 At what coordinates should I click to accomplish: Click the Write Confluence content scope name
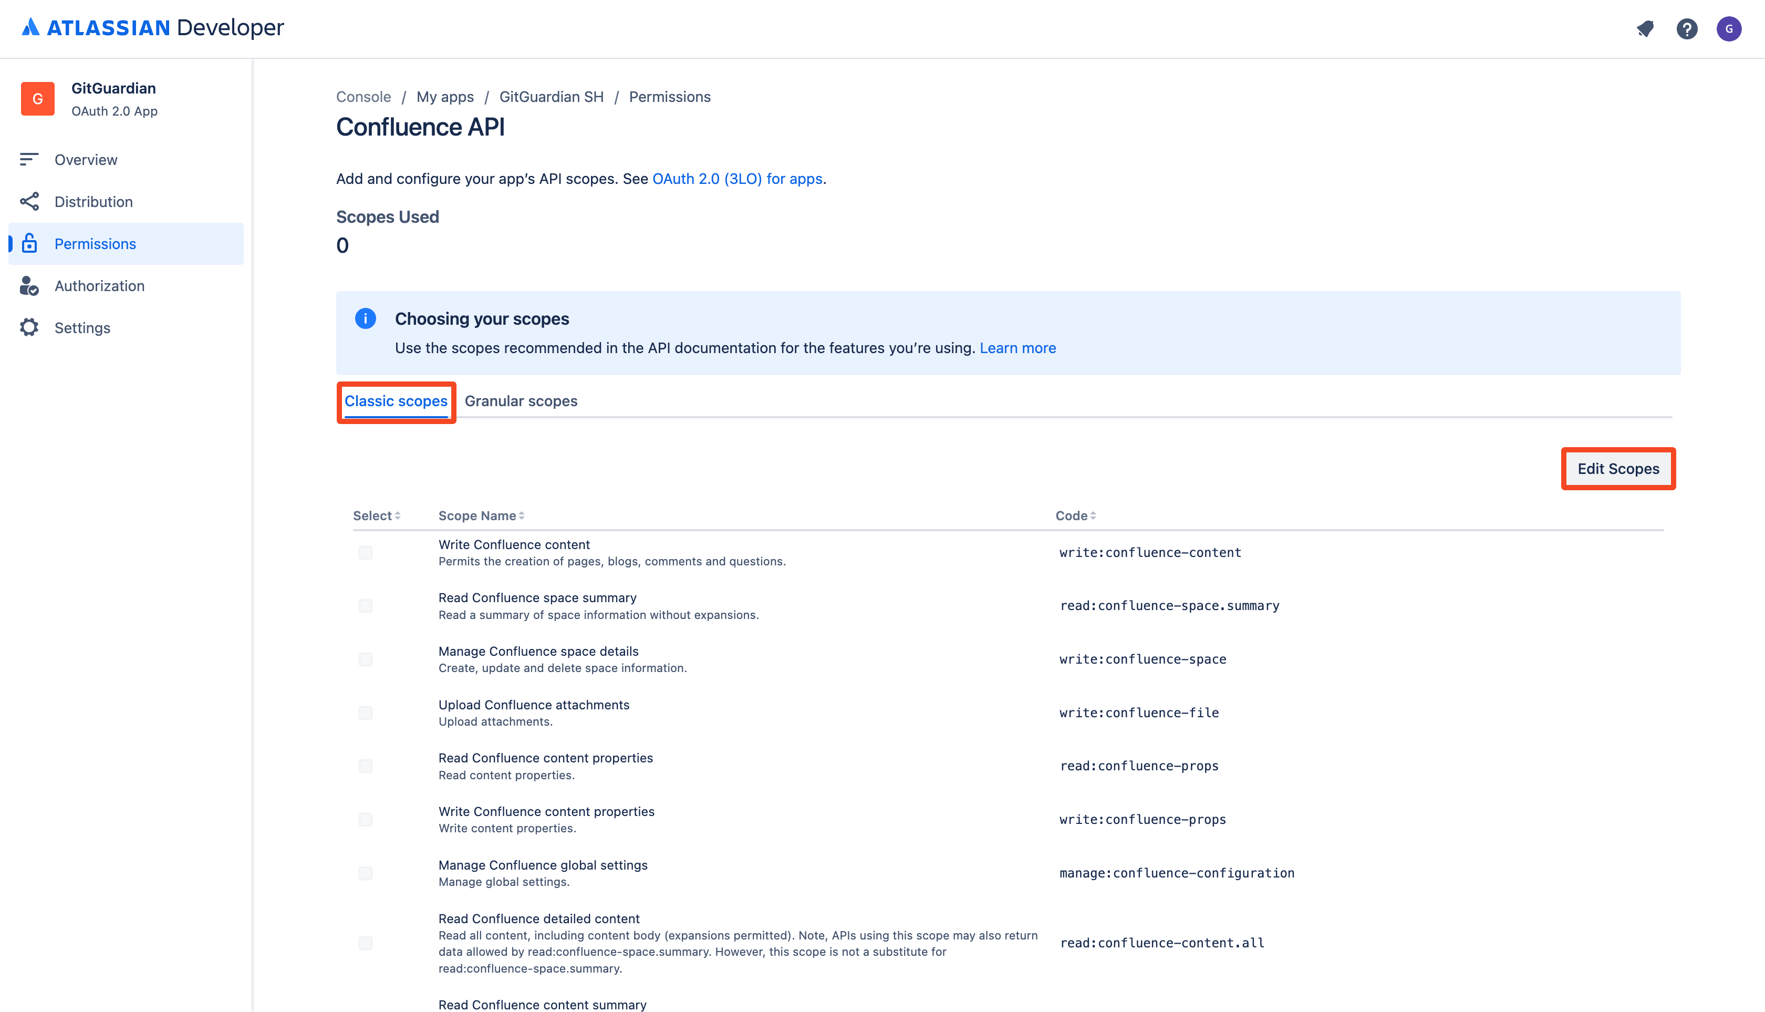pos(514,544)
